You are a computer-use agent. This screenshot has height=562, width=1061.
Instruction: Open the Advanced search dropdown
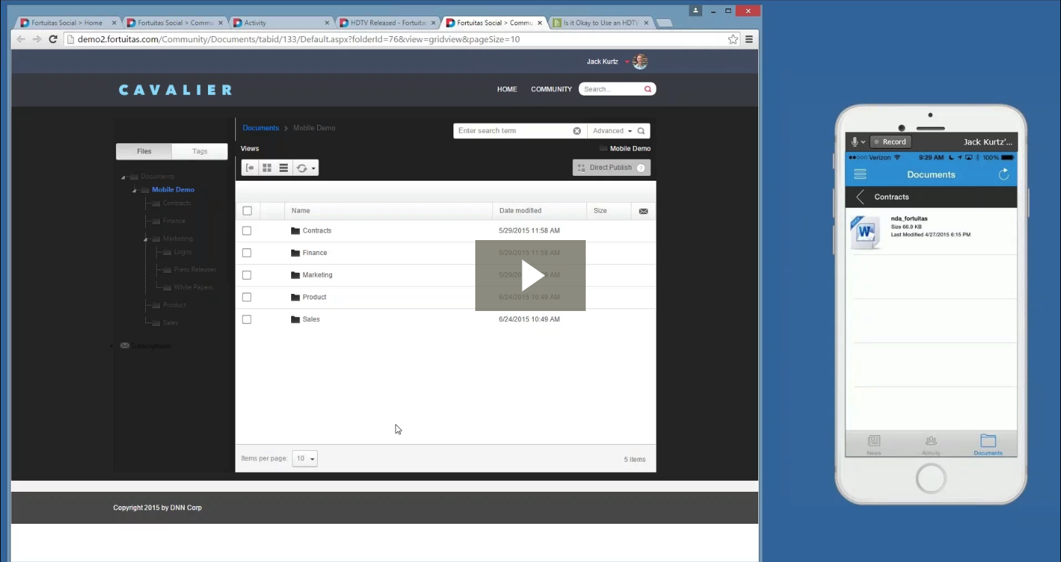pos(612,131)
